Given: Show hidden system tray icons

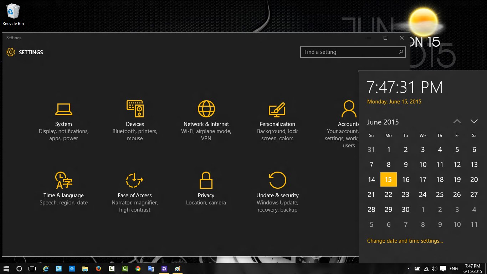Looking at the screenshot, I should click(409, 269).
